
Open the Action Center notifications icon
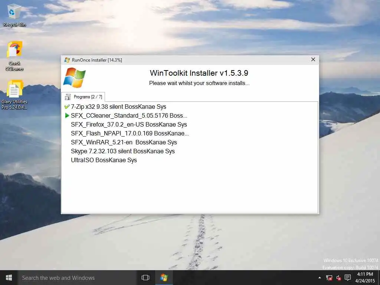[x=348, y=278]
